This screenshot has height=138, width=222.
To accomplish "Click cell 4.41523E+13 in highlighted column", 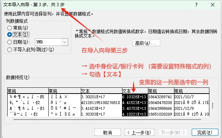I will coord(134,103).
